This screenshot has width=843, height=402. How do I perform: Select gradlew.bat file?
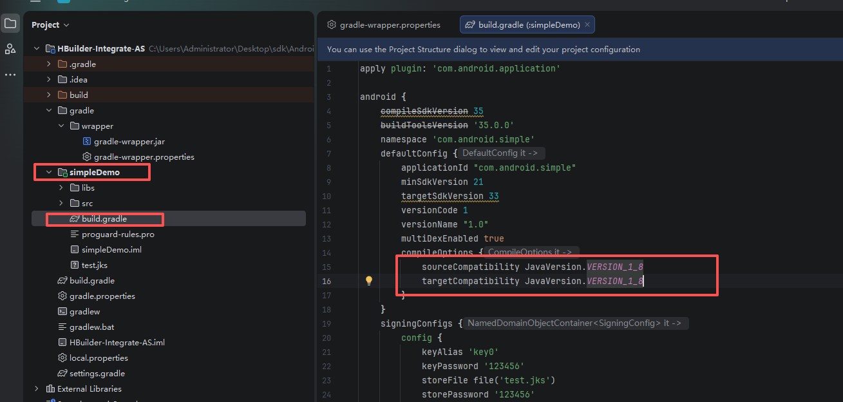pyautogui.click(x=92, y=327)
